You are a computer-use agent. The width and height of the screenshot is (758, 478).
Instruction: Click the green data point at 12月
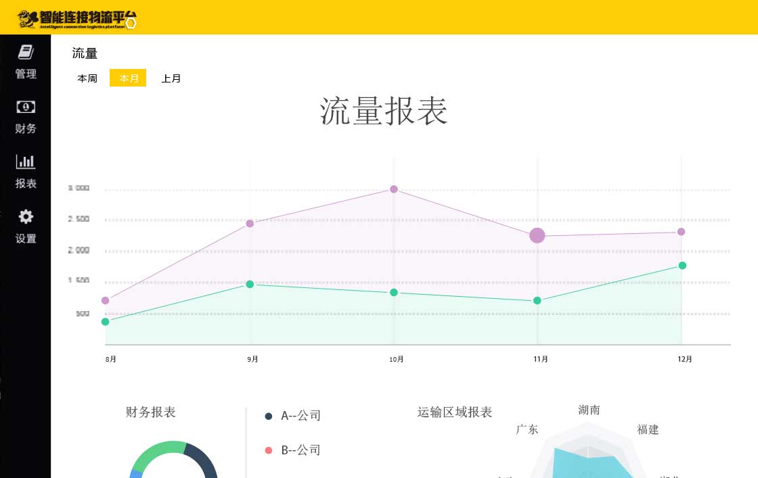tap(682, 266)
